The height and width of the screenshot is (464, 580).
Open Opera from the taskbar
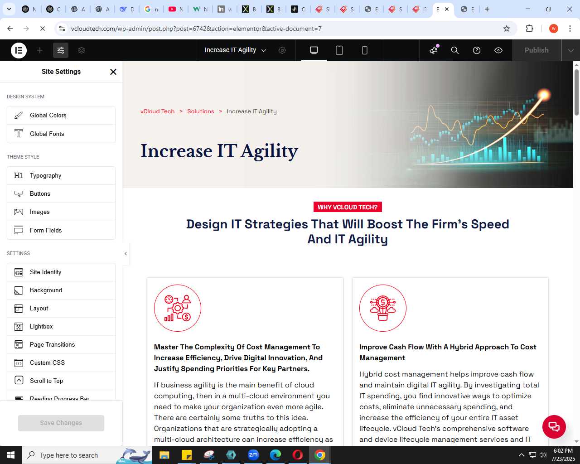click(x=298, y=455)
